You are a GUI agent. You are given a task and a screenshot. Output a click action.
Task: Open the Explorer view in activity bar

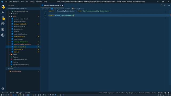(x=3, y=7)
